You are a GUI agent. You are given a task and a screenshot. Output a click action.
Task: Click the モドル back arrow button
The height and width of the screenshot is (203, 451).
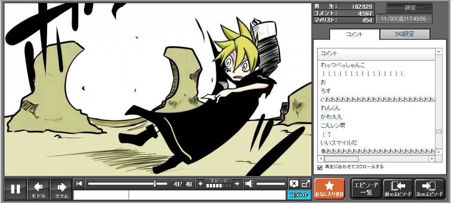tap(39, 189)
